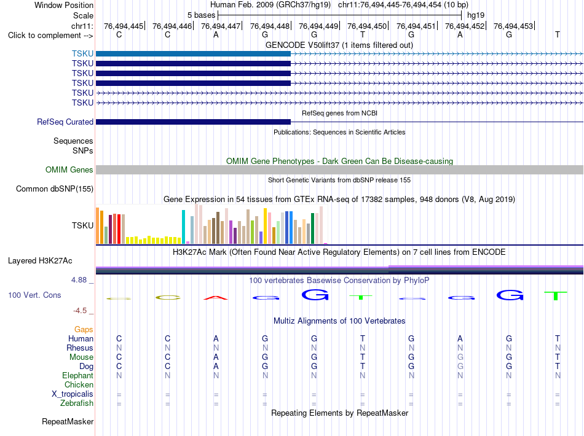This screenshot has height=436, width=584.
Task: Open Common dbSNP(155) track settings
Action: tap(54, 189)
